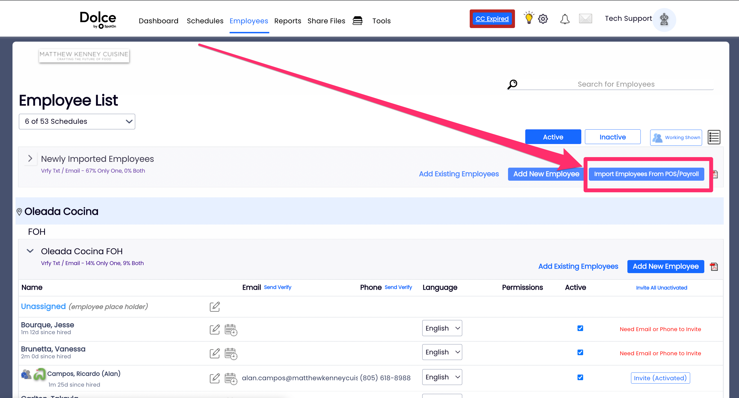The width and height of the screenshot is (739, 398).
Task: Switch to list view icon next to Working Shown
Action: 714,137
